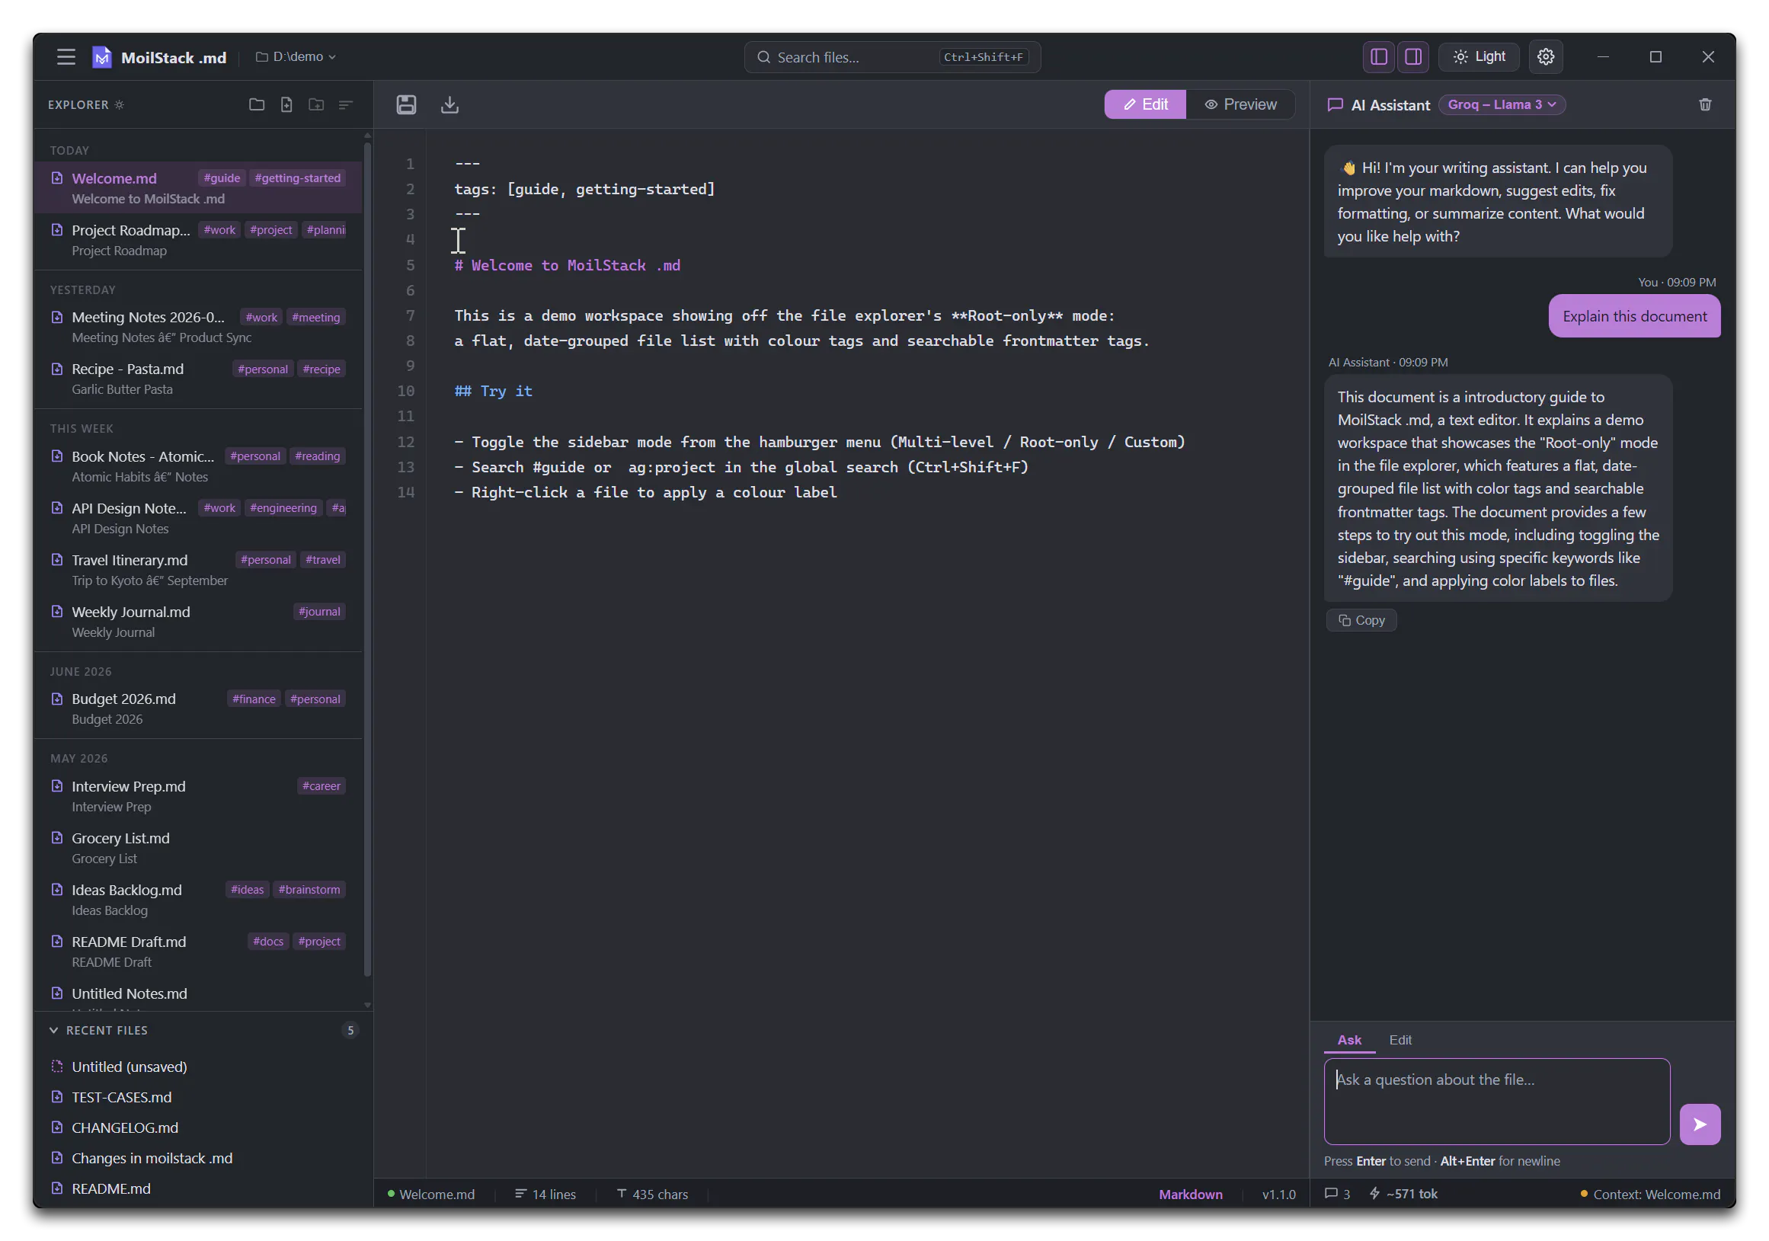Toggle the right AI panel icon
1769x1241 pixels.
(x=1414, y=57)
